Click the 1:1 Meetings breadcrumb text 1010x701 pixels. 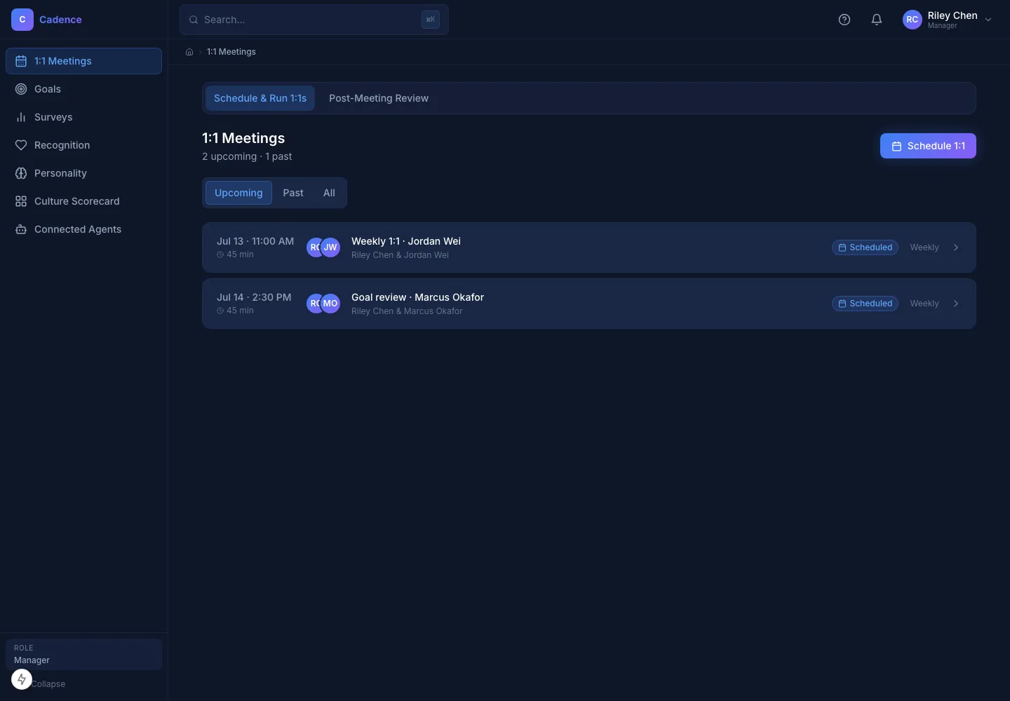tap(231, 52)
